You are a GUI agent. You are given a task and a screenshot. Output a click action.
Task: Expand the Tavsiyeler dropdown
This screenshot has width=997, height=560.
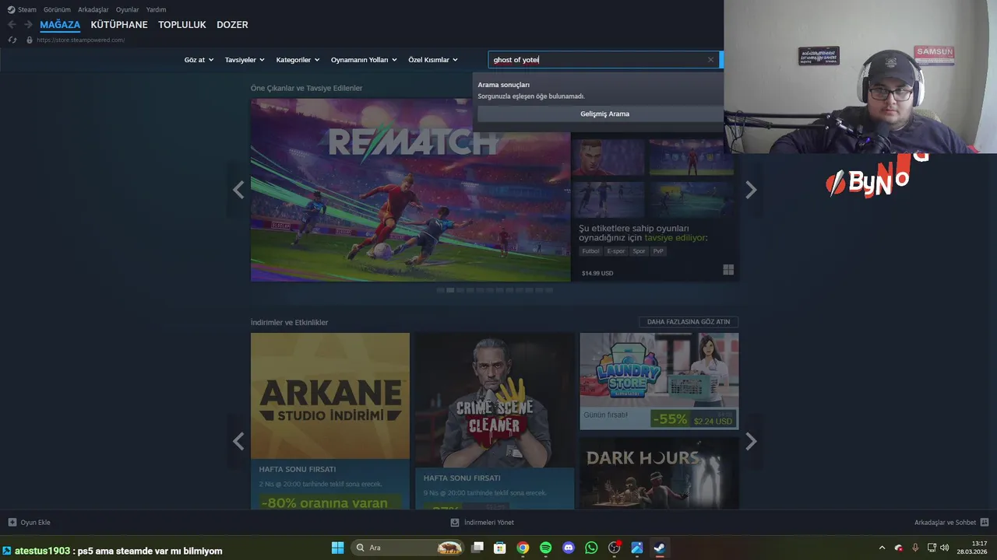[245, 60]
